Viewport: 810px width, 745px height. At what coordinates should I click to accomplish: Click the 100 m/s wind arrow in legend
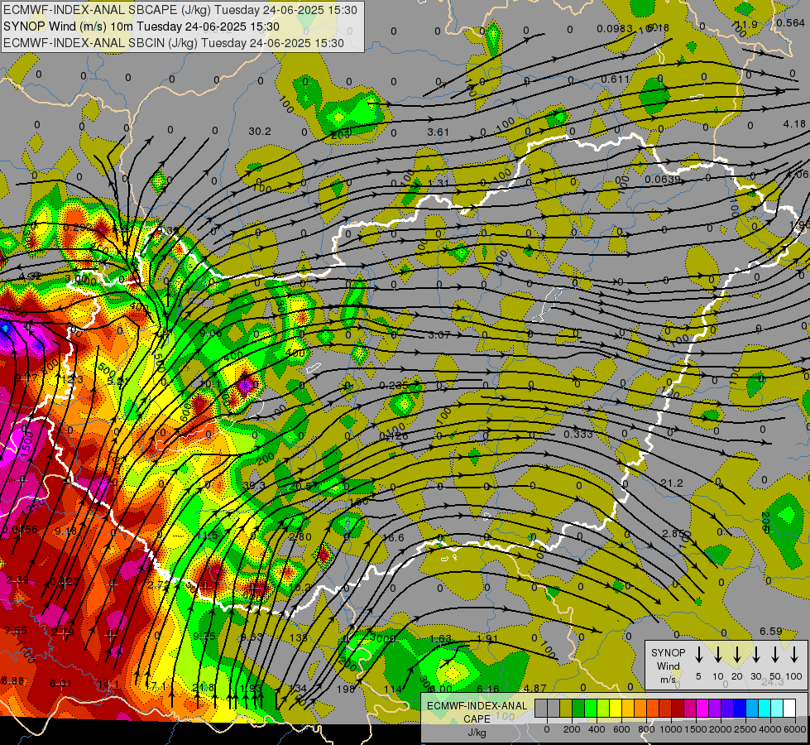(794, 655)
